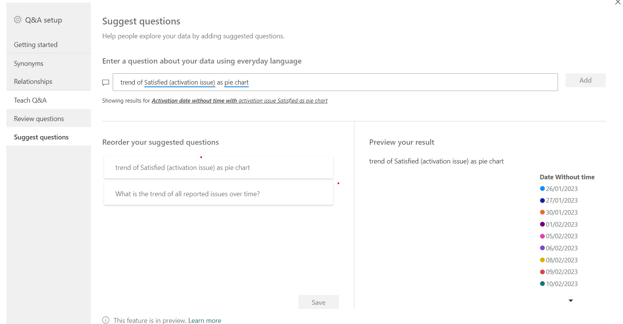Click the navy swatch for 27/01/2023
The image size is (623, 324).
pos(542,200)
